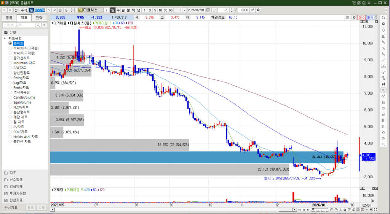This screenshot has height=214, width=390.
Task: Click the circle drawing tool
Action: click(383, 30)
